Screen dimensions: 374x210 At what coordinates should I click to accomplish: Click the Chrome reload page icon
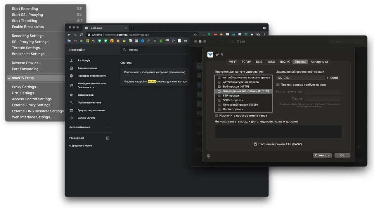pyautogui.click(x=81, y=35)
